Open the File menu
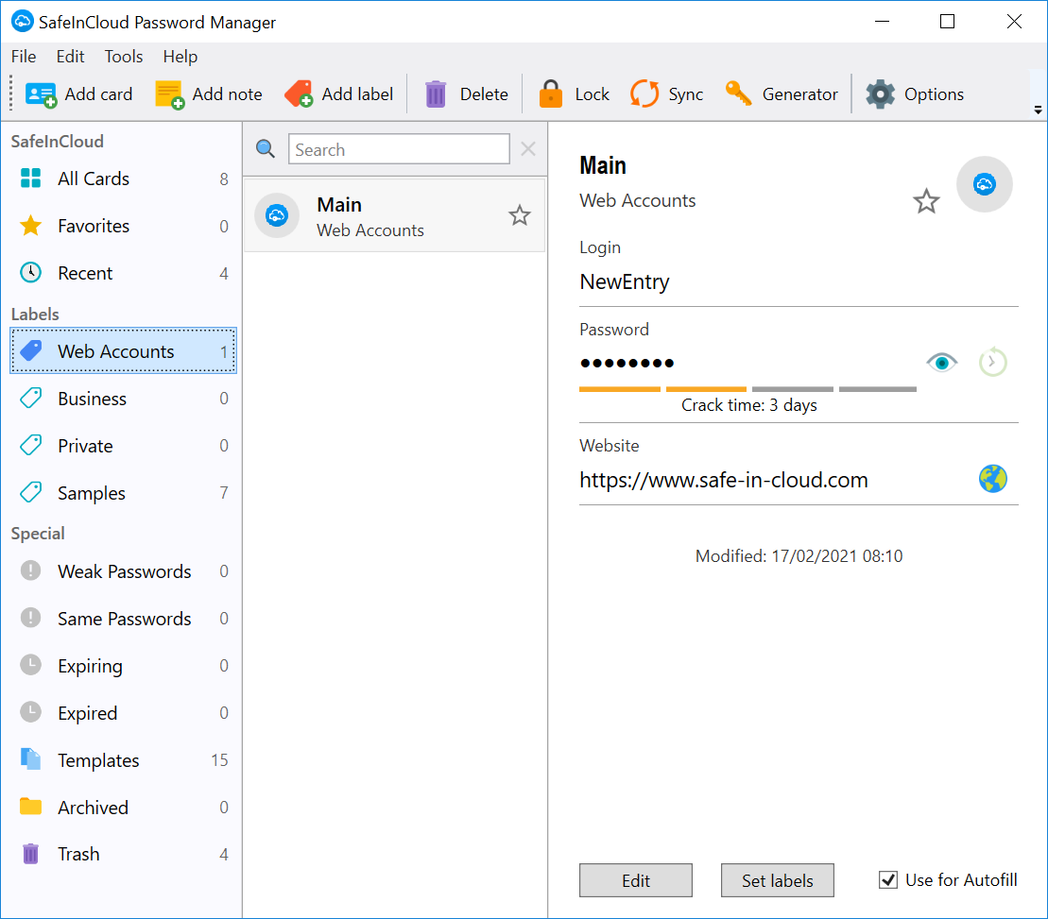This screenshot has width=1048, height=919. pos(24,57)
